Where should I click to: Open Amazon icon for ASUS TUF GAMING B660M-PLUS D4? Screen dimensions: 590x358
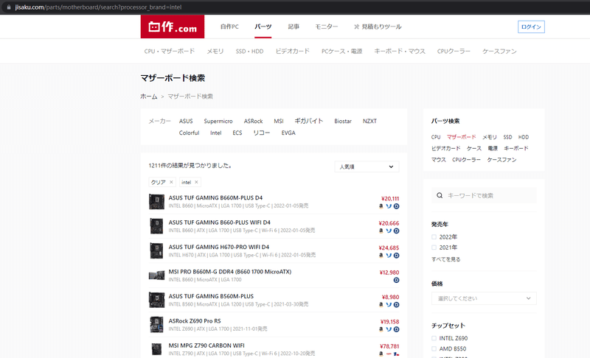click(x=381, y=206)
